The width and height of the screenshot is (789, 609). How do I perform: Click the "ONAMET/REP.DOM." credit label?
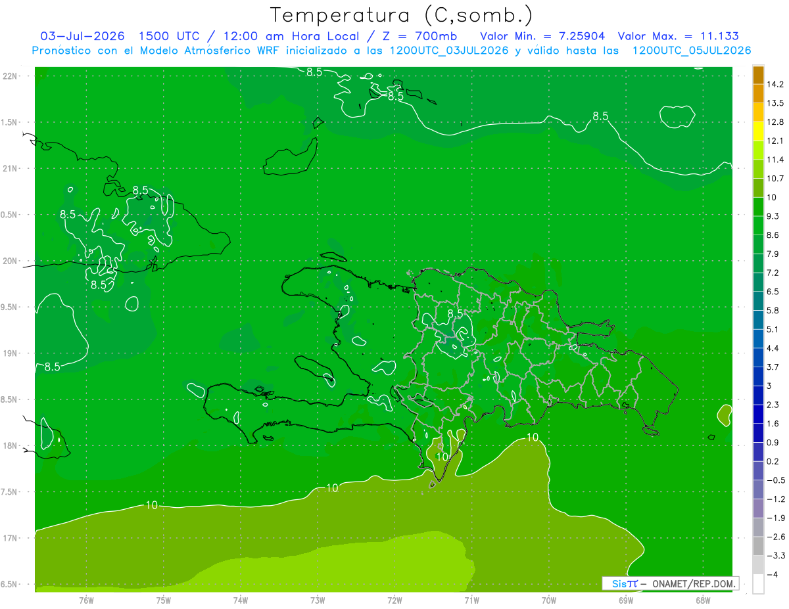click(693, 583)
